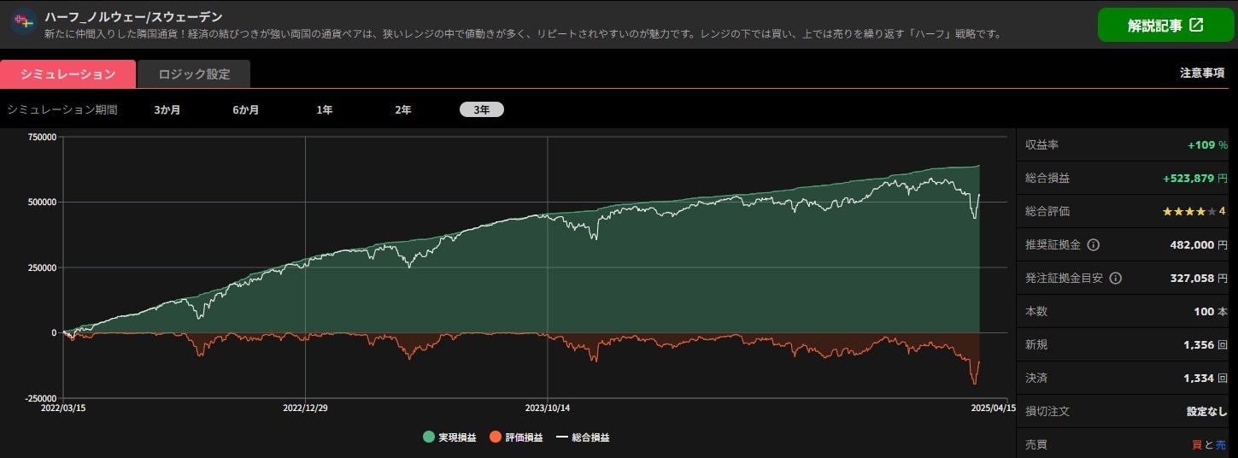Select the 1年 simulation period
This screenshot has height=458, width=1238.
325,109
